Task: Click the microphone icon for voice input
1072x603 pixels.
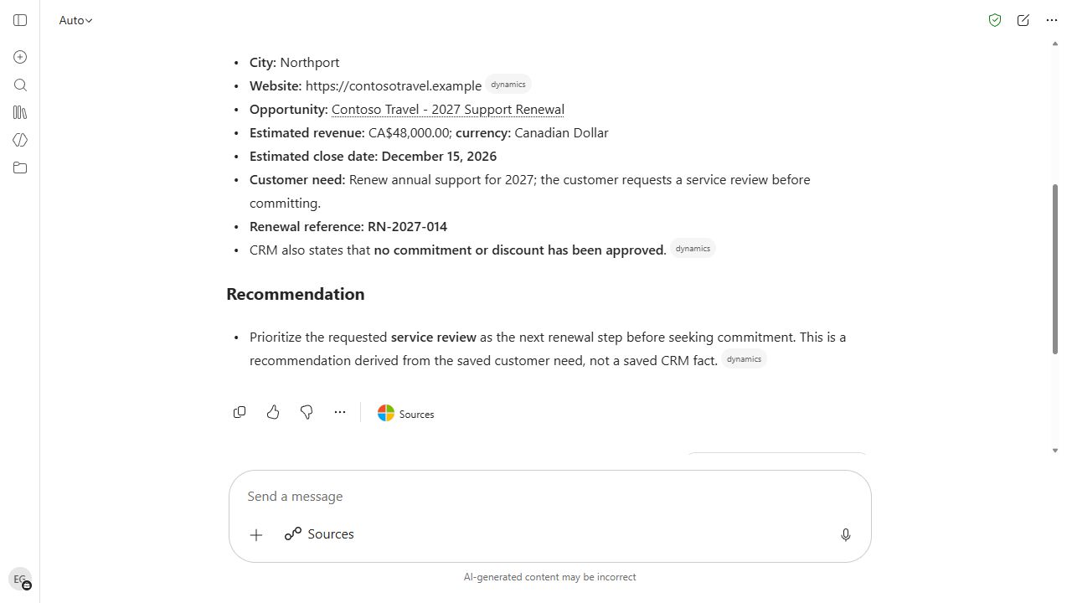Action: [846, 534]
